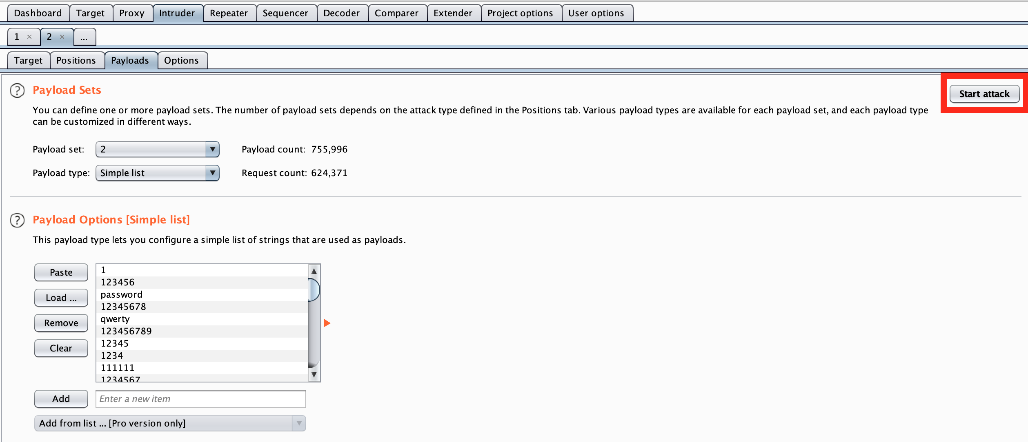This screenshot has width=1028, height=442.
Task: Click the Remove button
Action: click(61, 323)
